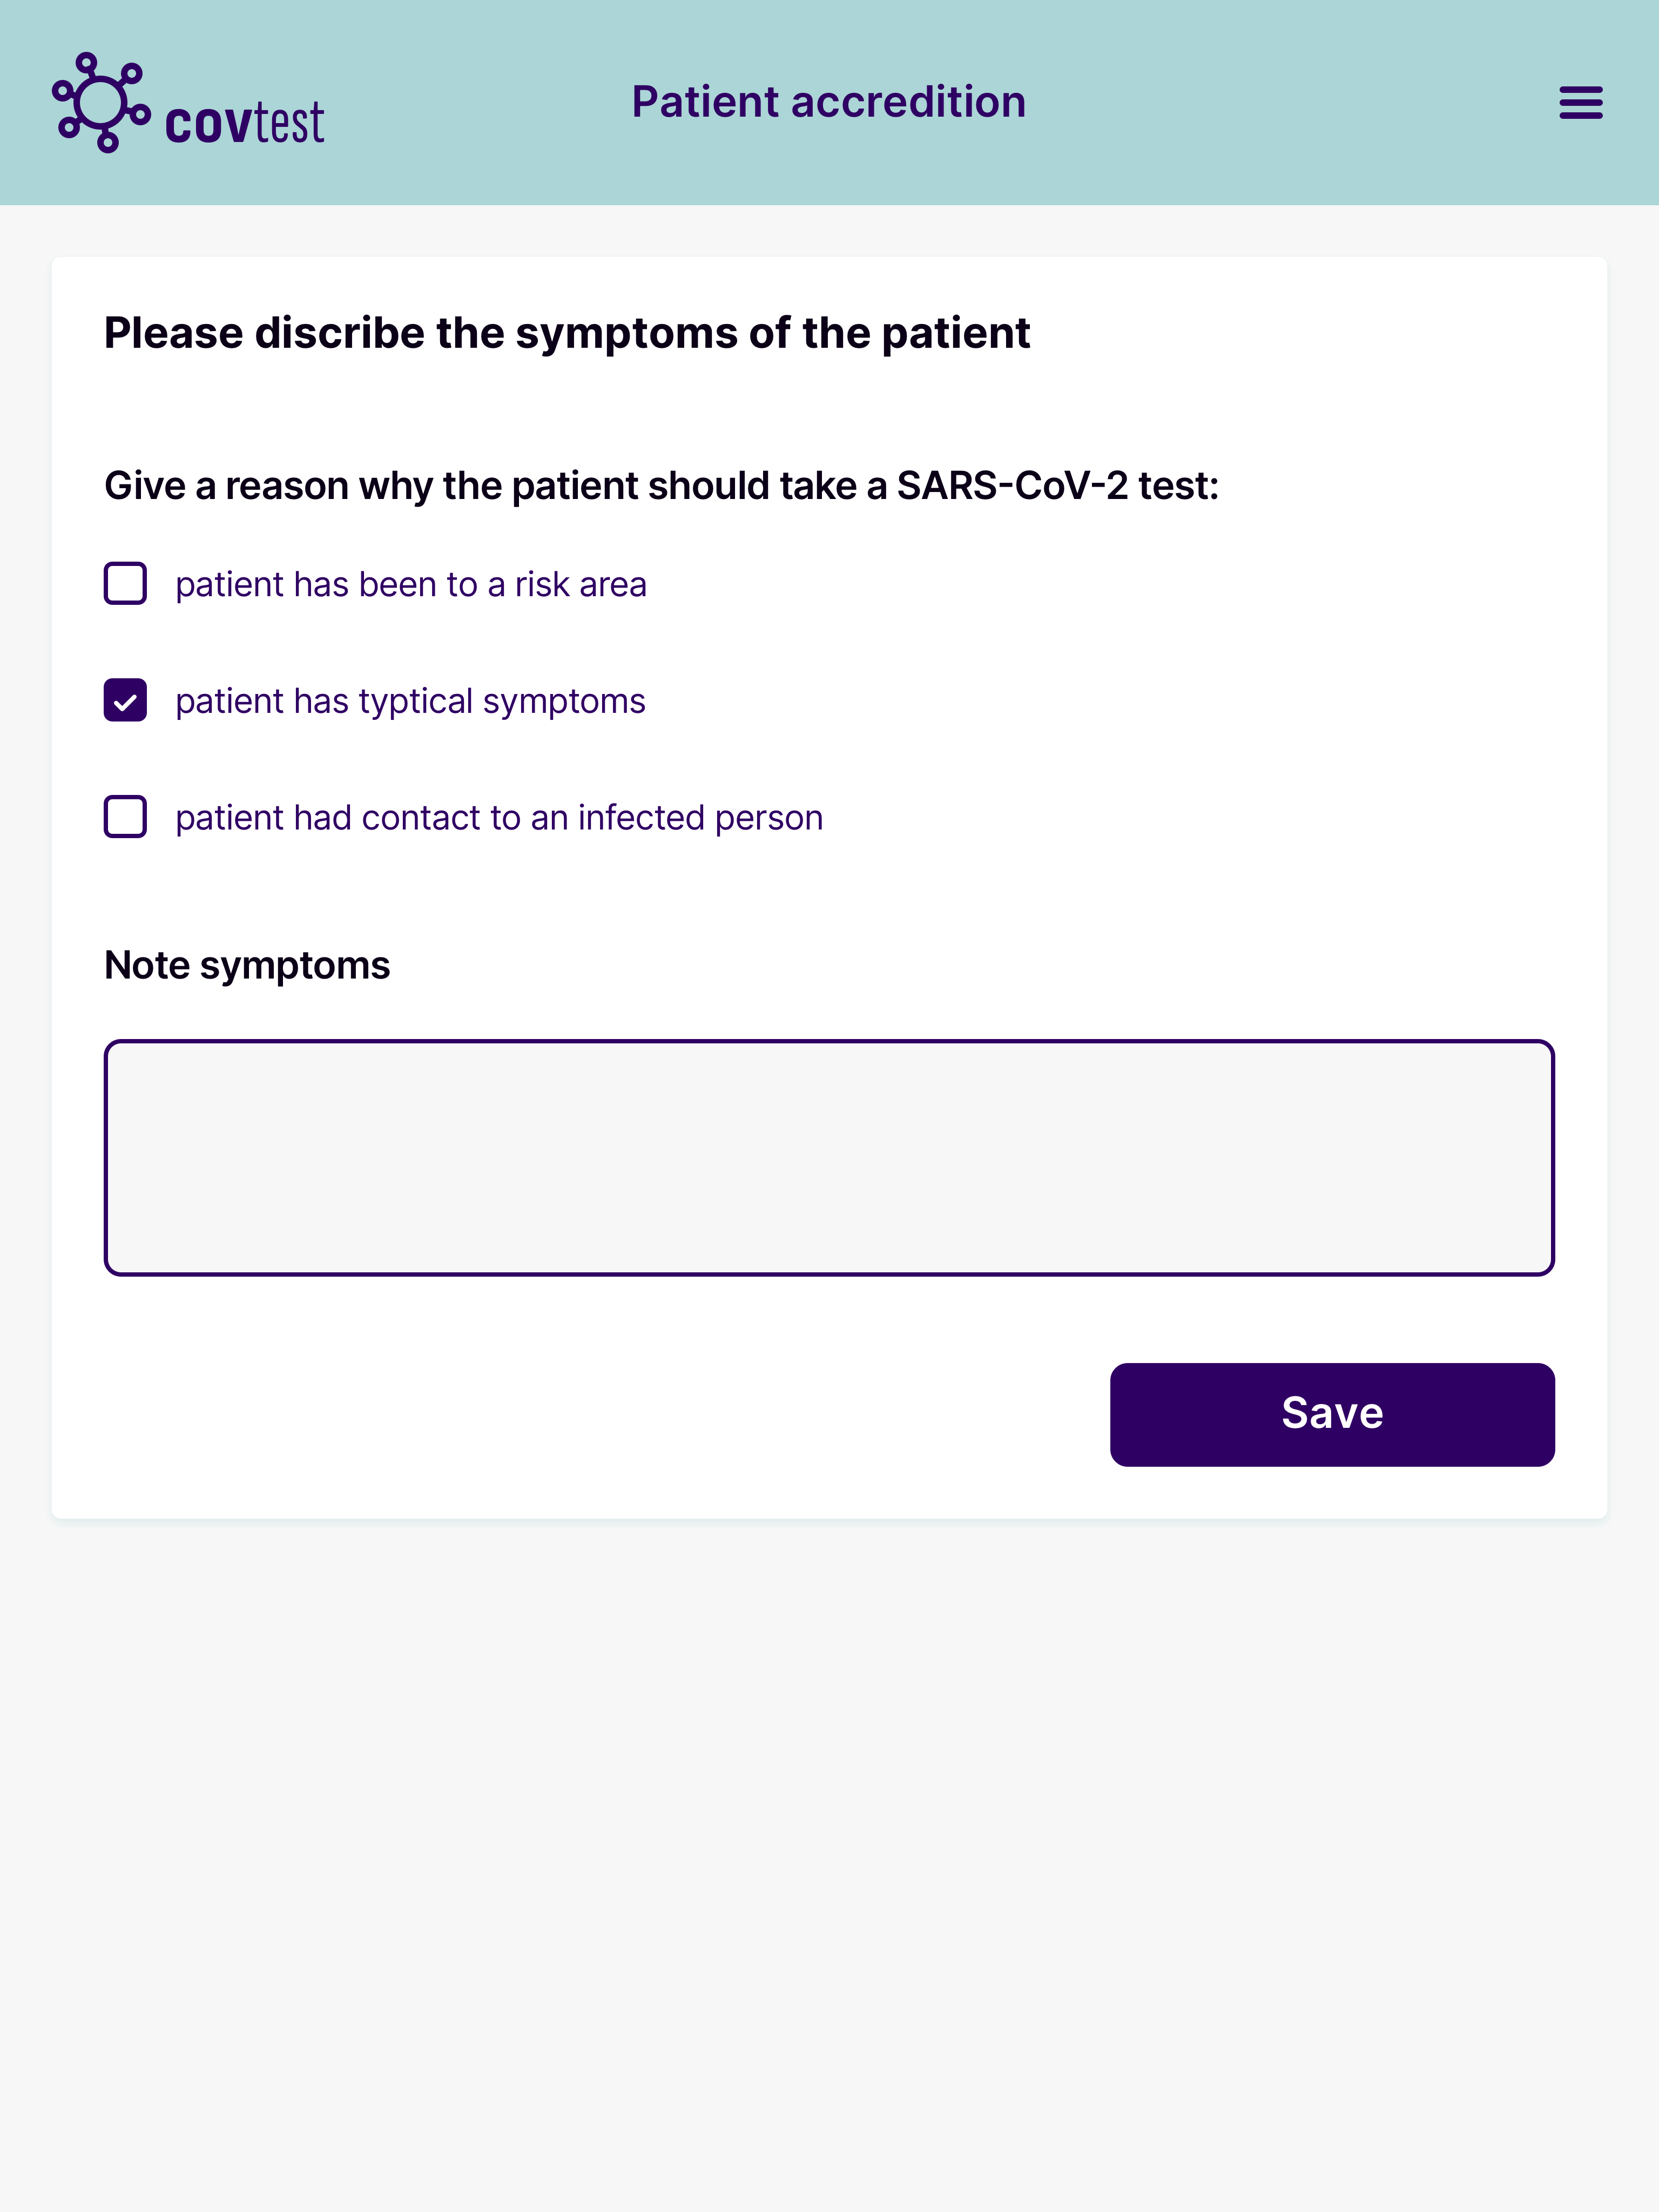This screenshot has height=2212, width=1659.
Task: Select "patient has been to a risk area" label
Action: click(411, 584)
